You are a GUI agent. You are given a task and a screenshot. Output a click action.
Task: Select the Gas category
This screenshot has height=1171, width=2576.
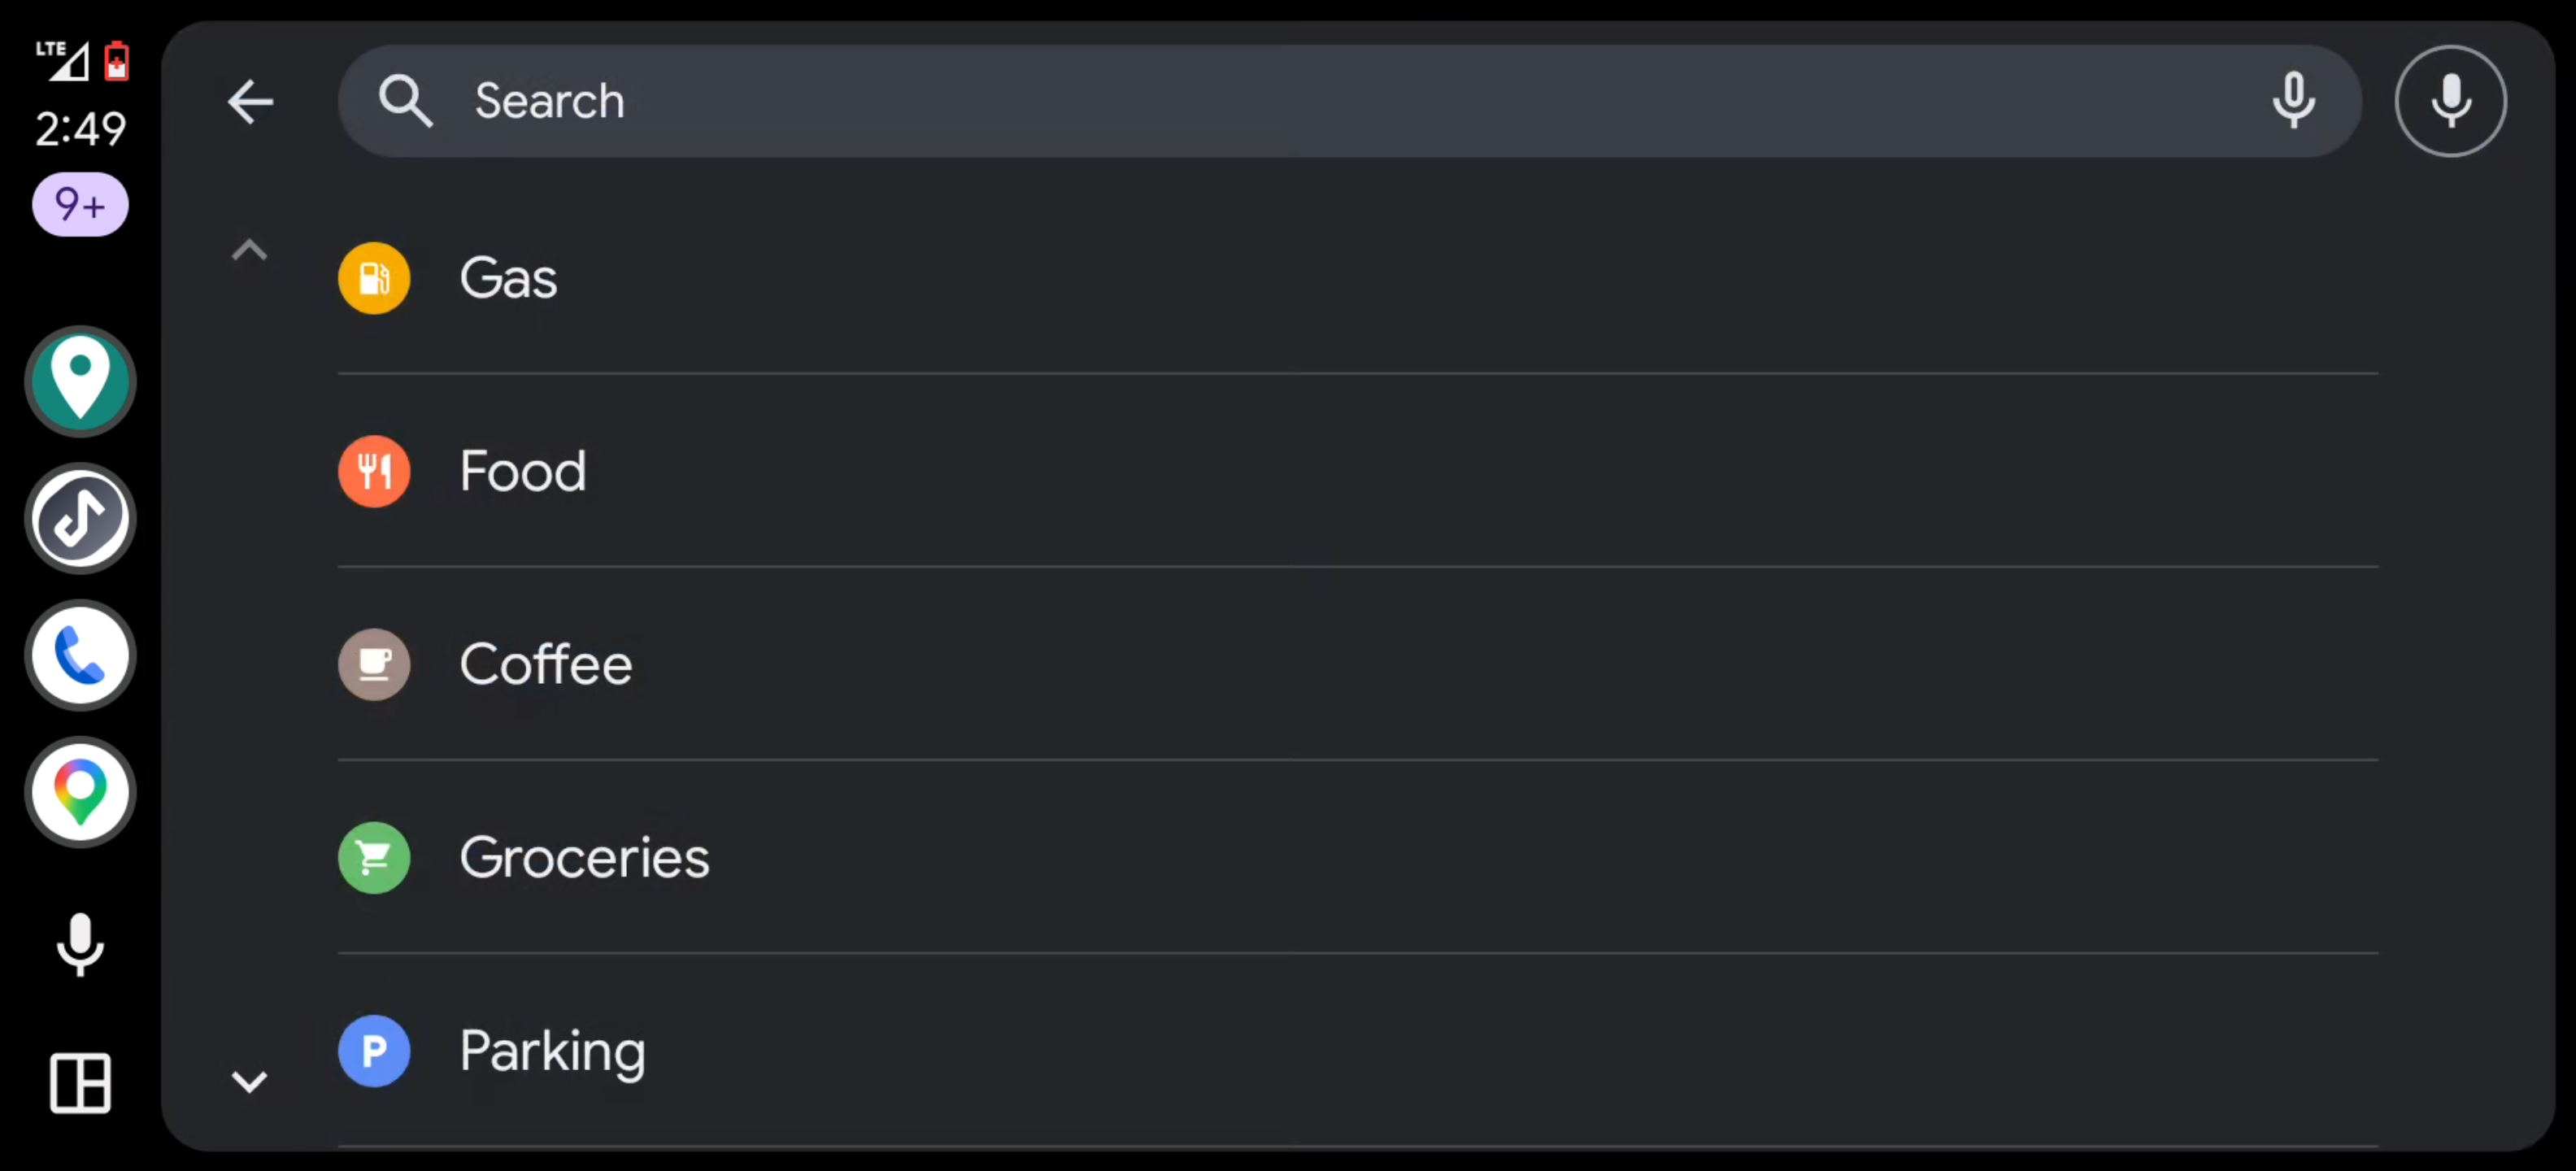[x=1357, y=278]
